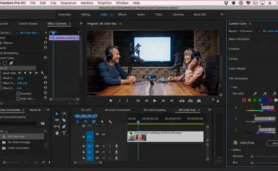Toggle the Inverted mask checkbox
278x171 pixels.
tap(18, 93)
